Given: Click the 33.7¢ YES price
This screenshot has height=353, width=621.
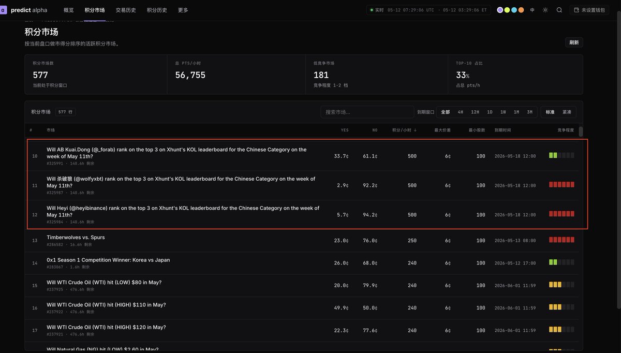Looking at the screenshot, I should (341, 156).
